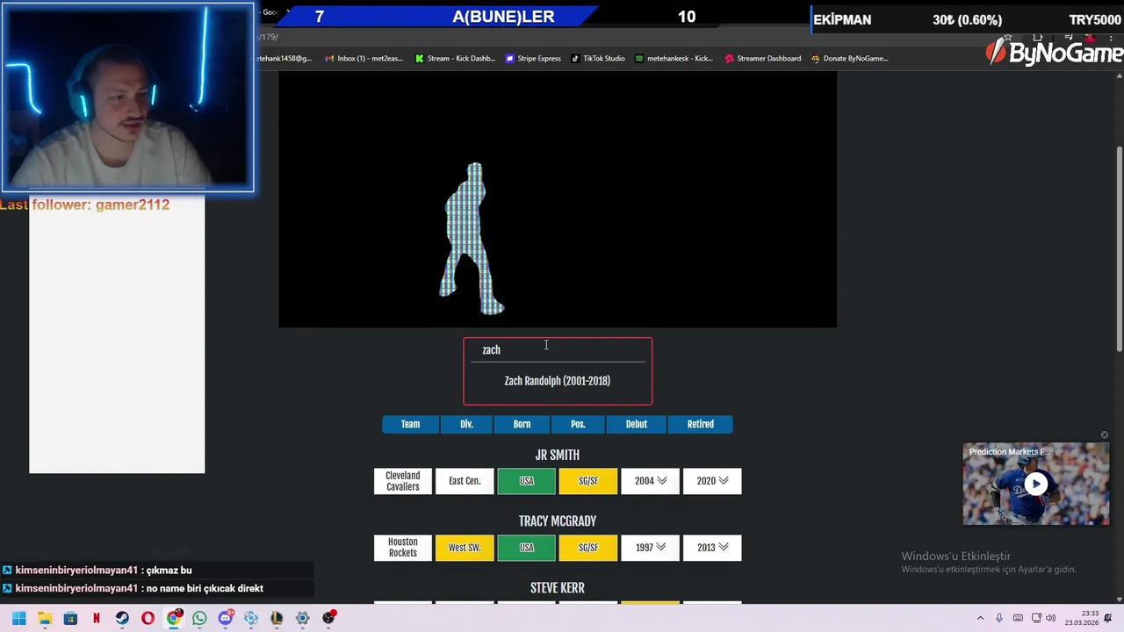Click Tracy McGrady's 2013 retired cell
The width and height of the screenshot is (1124, 632).
[x=712, y=548]
